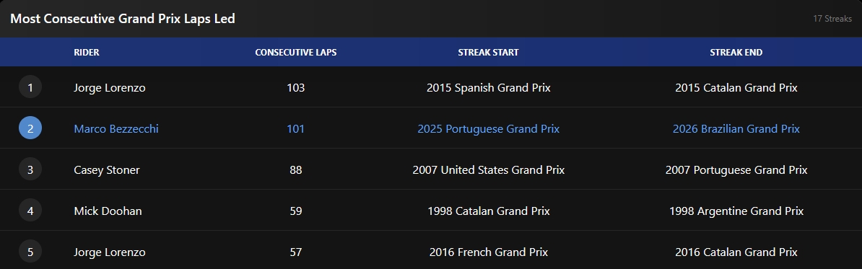Click the 2016 French Grand Prix cell
Viewport: 862px width, 269px height.
(488, 252)
